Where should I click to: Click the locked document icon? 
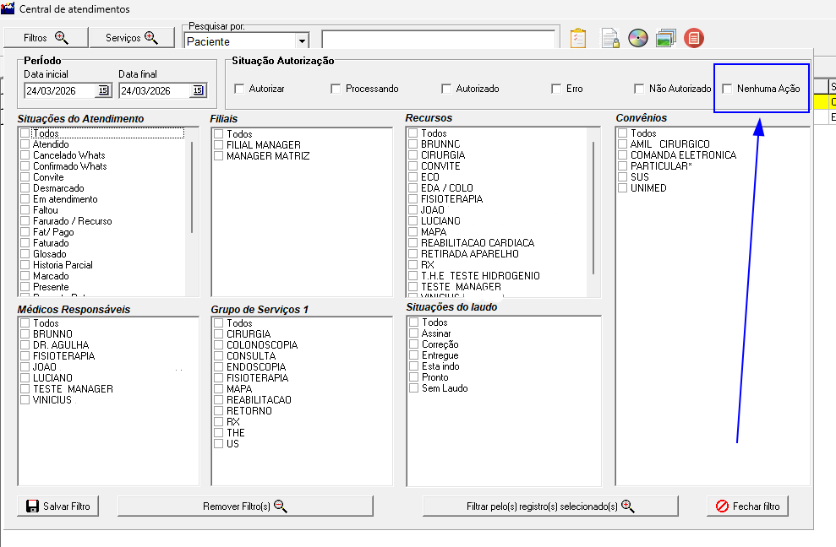point(609,38)
